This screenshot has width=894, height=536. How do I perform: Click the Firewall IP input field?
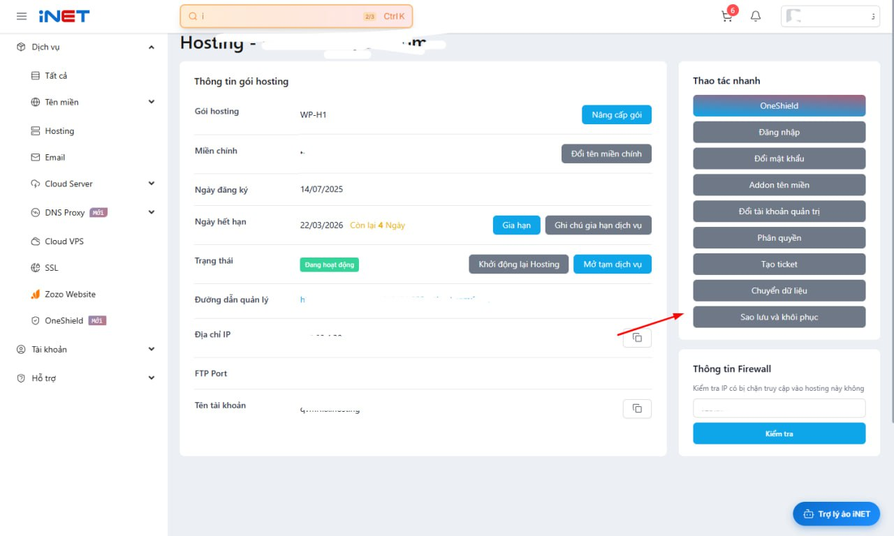[x=779, y=408]
